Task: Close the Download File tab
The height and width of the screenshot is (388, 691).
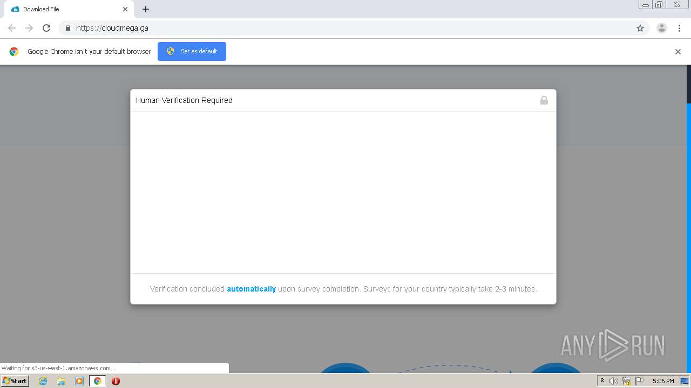Action: tap(125, 9)
